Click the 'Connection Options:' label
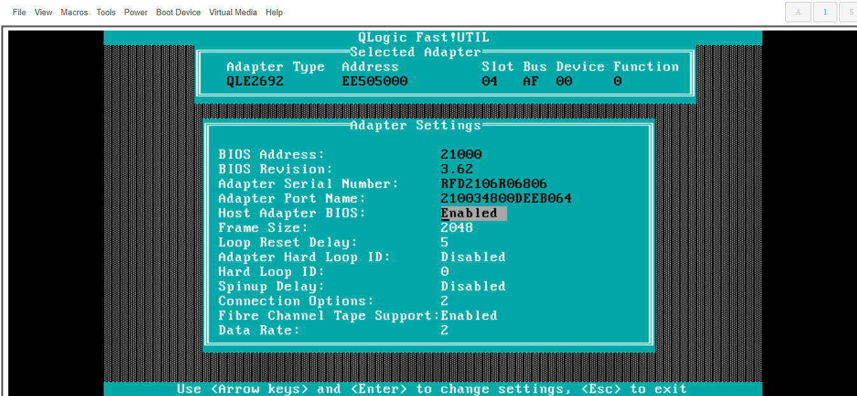 tap(296, 301)
